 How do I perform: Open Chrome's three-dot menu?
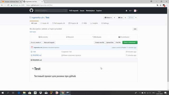167,5
